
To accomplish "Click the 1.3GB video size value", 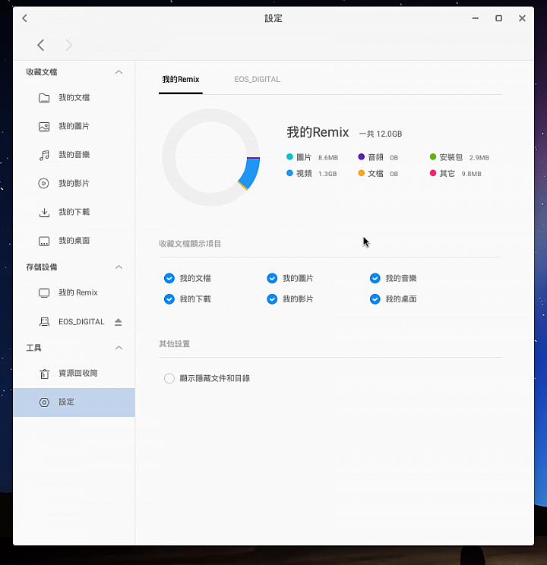I will [327, 174].
